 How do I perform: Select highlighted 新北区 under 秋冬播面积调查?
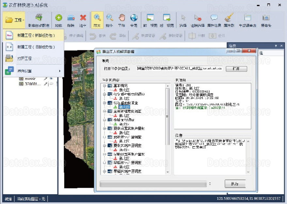coord(124,107)
